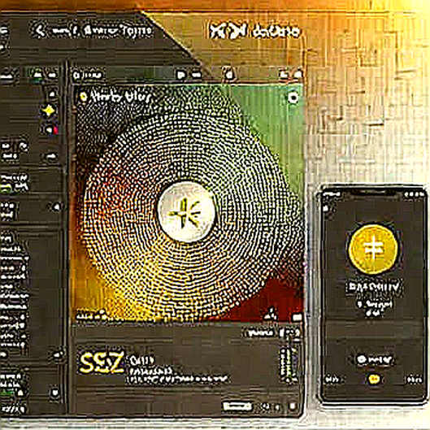Tap the small yellow dot in the phone's bottom bar
Image resolution: width=430 pixels, height=430 pixels.
pyautogui.click(x=374, y=380)
